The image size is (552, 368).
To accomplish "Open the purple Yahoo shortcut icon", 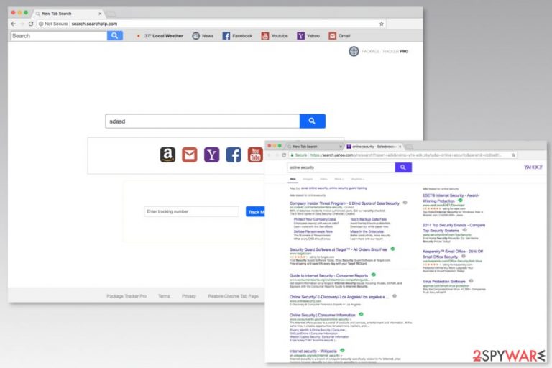I will point(211,155).
